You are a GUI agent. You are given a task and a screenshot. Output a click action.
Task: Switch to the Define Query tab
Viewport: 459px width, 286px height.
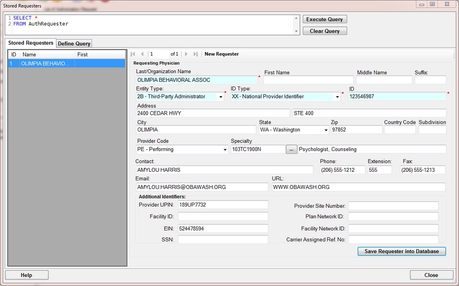point(74,44)
